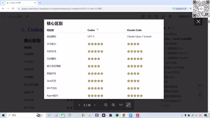This screenshot has height=118, width=210.
Task: Click the 前端开发 row label
Action: coord(52,73)
